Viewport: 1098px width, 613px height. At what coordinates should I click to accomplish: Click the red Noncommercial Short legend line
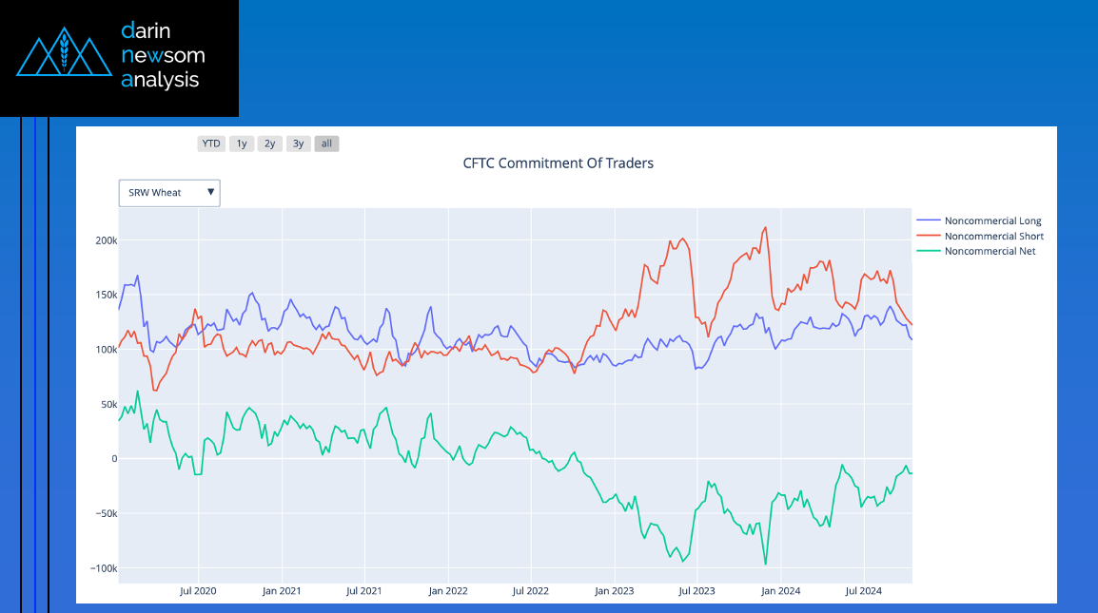pos(926,236)
